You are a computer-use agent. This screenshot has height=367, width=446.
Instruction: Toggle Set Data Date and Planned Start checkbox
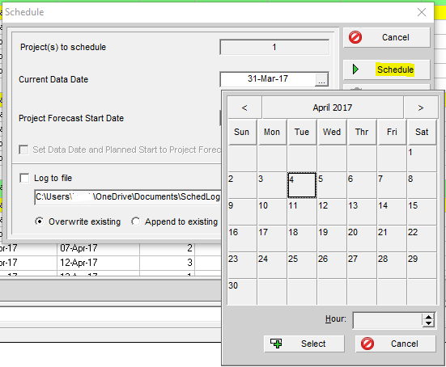[x=23, y=150]
